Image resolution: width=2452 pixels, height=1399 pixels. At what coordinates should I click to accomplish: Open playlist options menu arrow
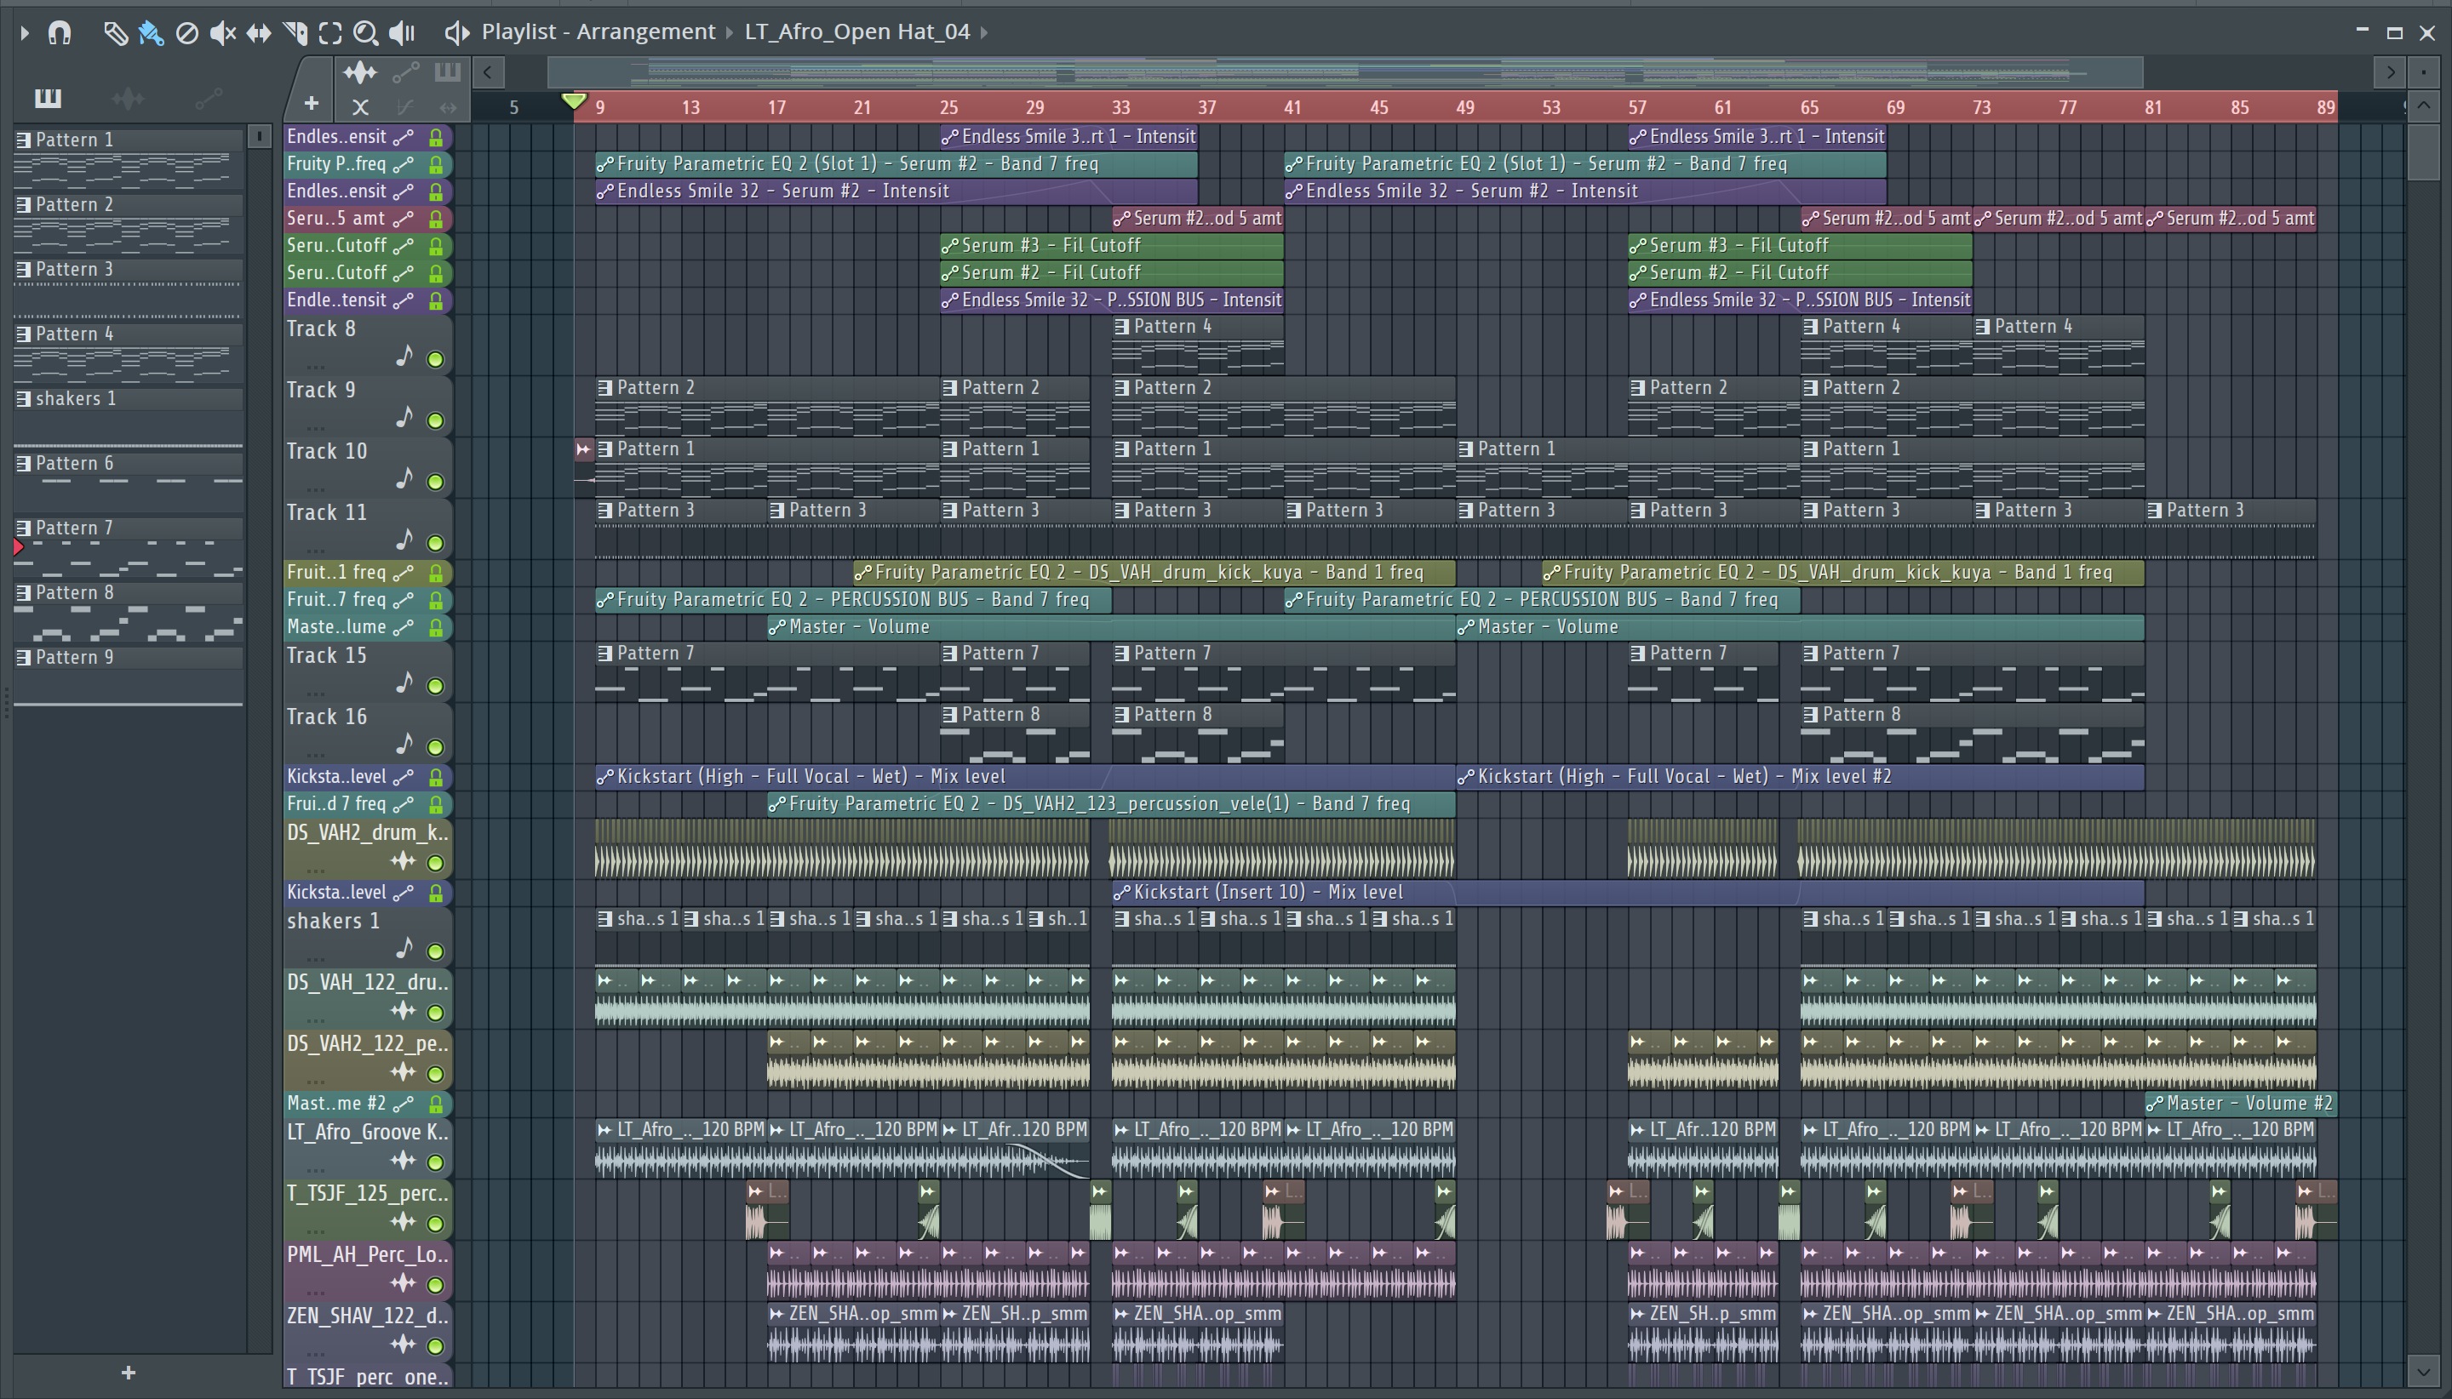pyautogui.click(x=25, y=32)
